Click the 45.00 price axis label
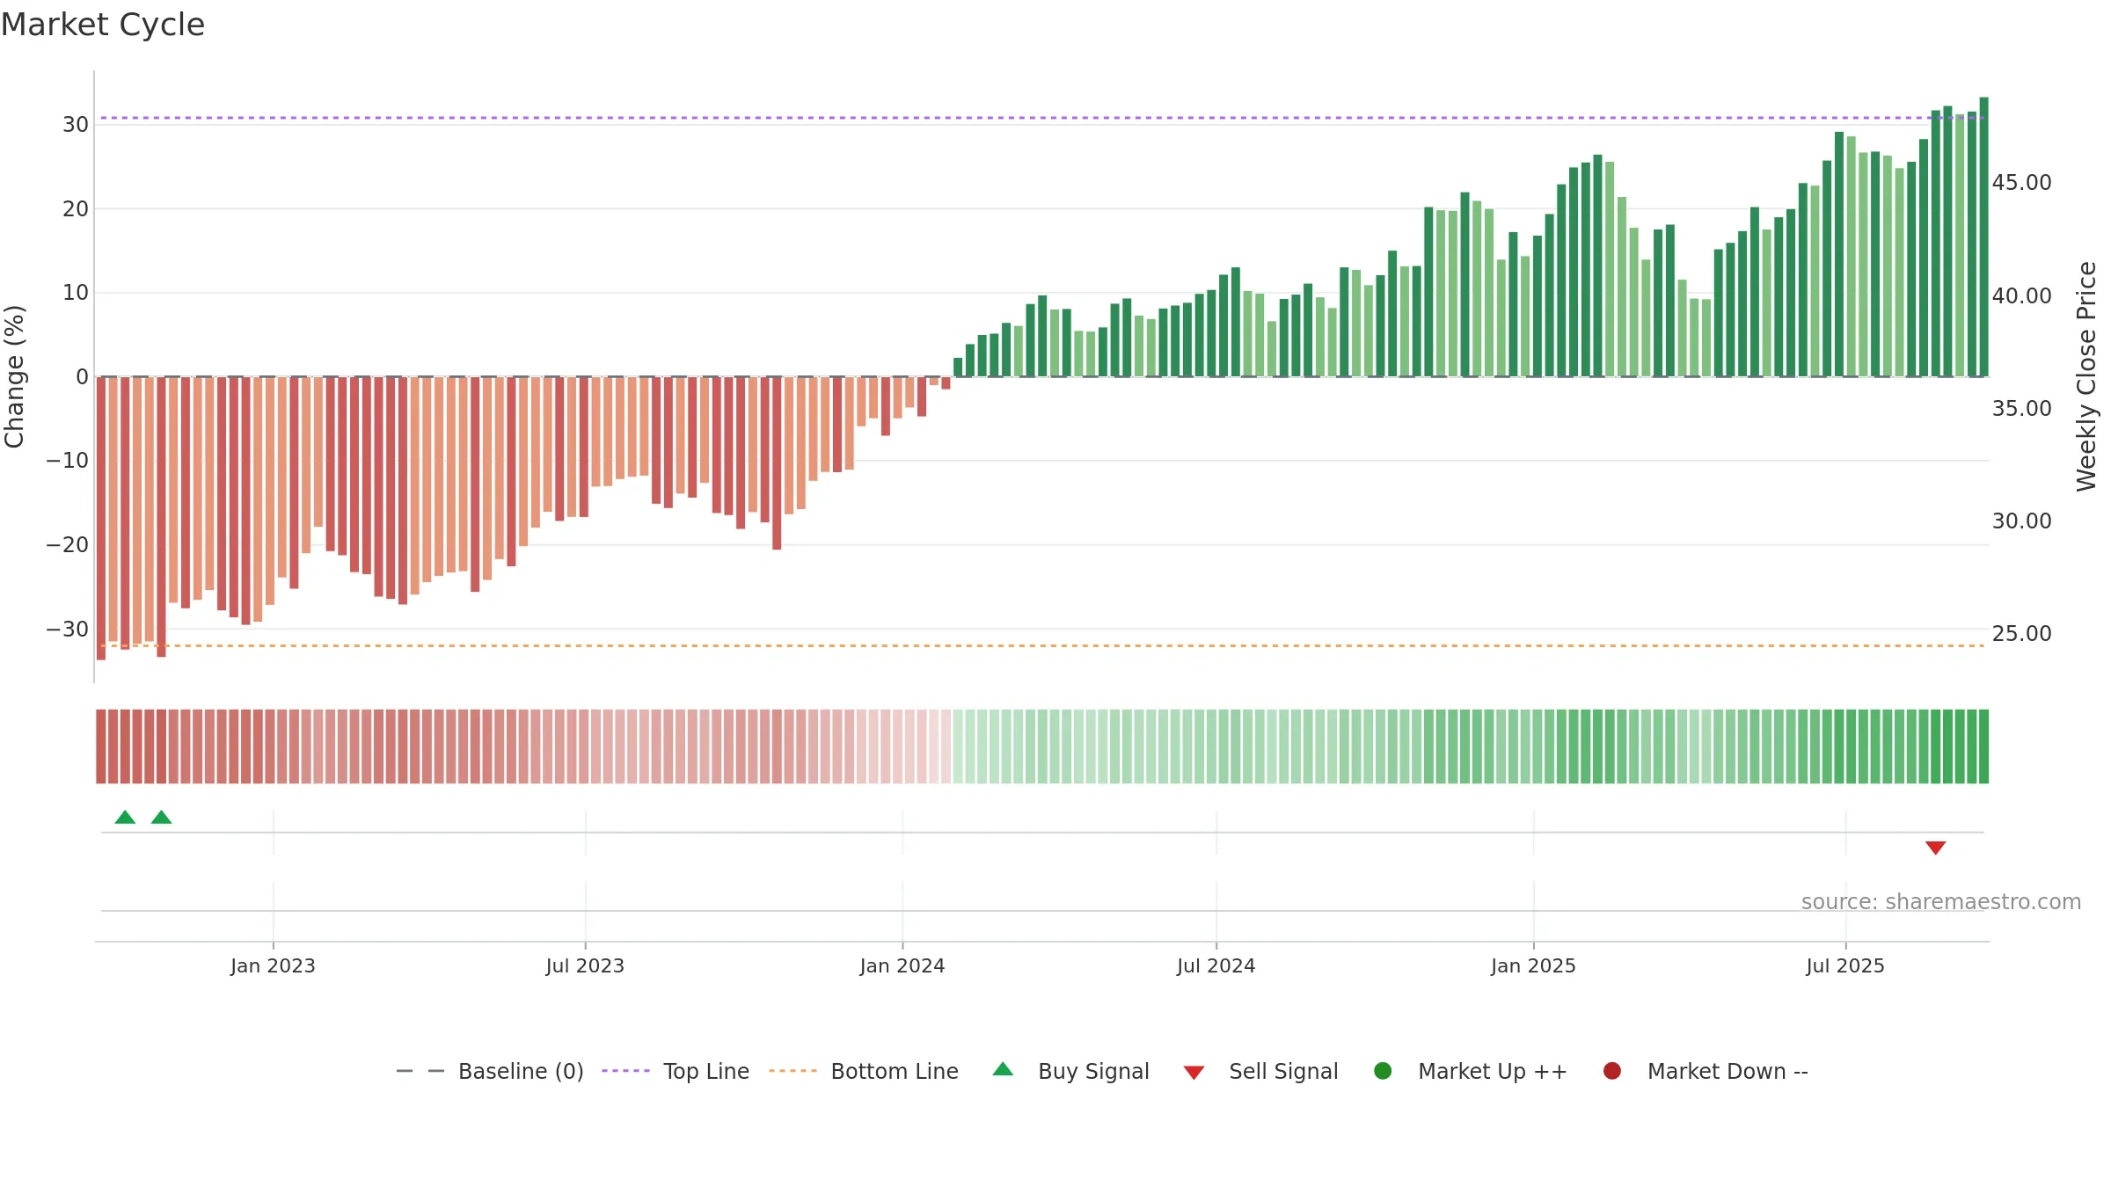 click(x=2021, y=183)
